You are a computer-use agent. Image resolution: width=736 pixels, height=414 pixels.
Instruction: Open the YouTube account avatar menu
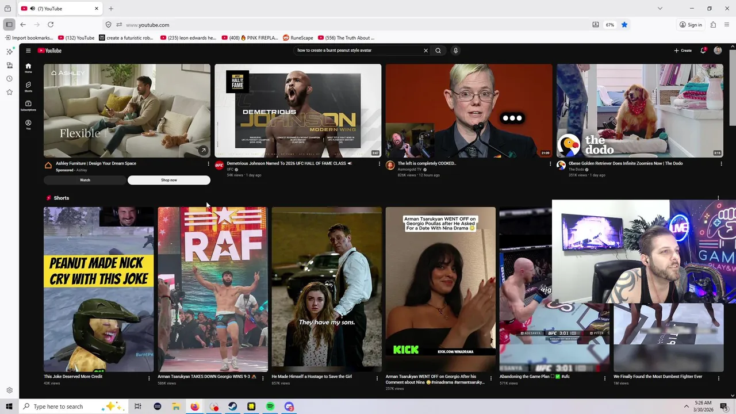[x=718, y=51]
